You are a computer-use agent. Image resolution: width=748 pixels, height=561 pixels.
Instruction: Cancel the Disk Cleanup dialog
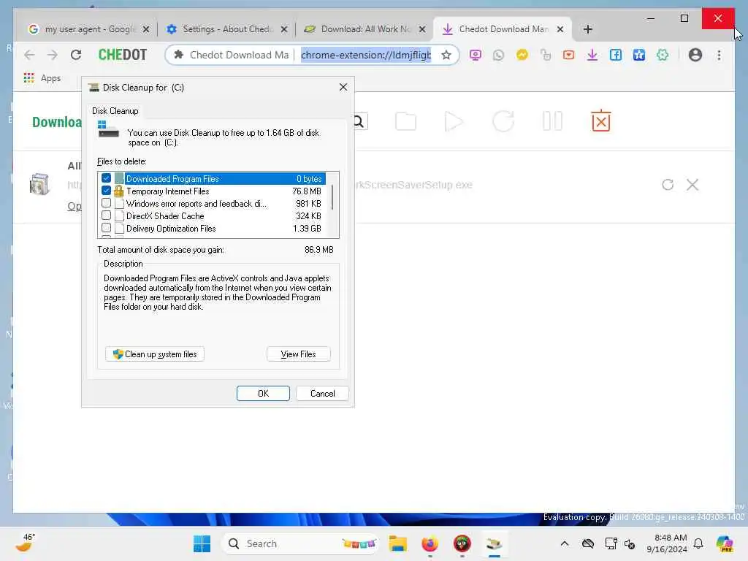[322, 394]
